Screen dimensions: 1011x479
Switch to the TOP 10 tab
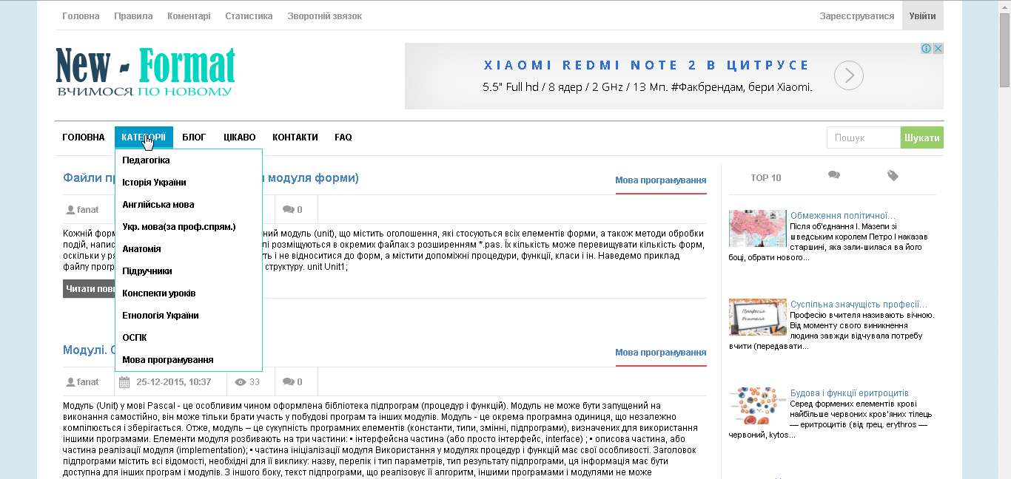click(x=765, y=178)
